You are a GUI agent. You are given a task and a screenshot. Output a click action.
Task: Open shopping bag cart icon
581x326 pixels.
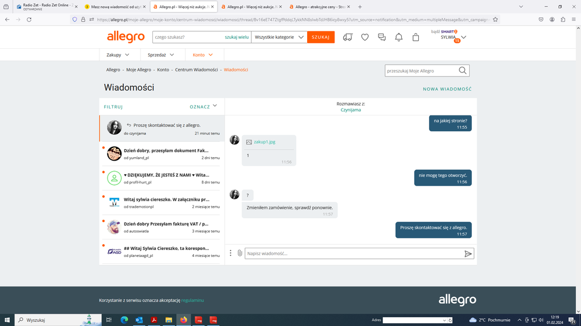click(416, 37)
